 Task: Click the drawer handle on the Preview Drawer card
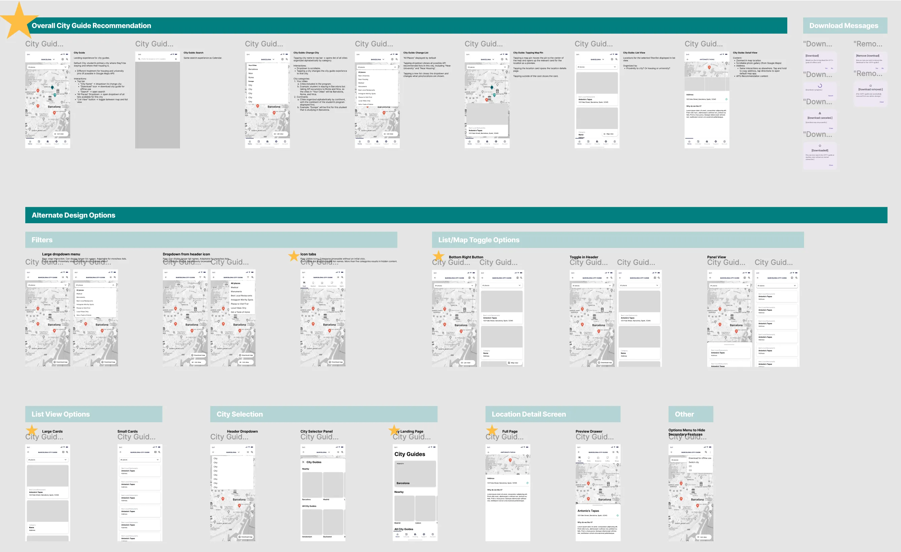(x=598, y=506)
